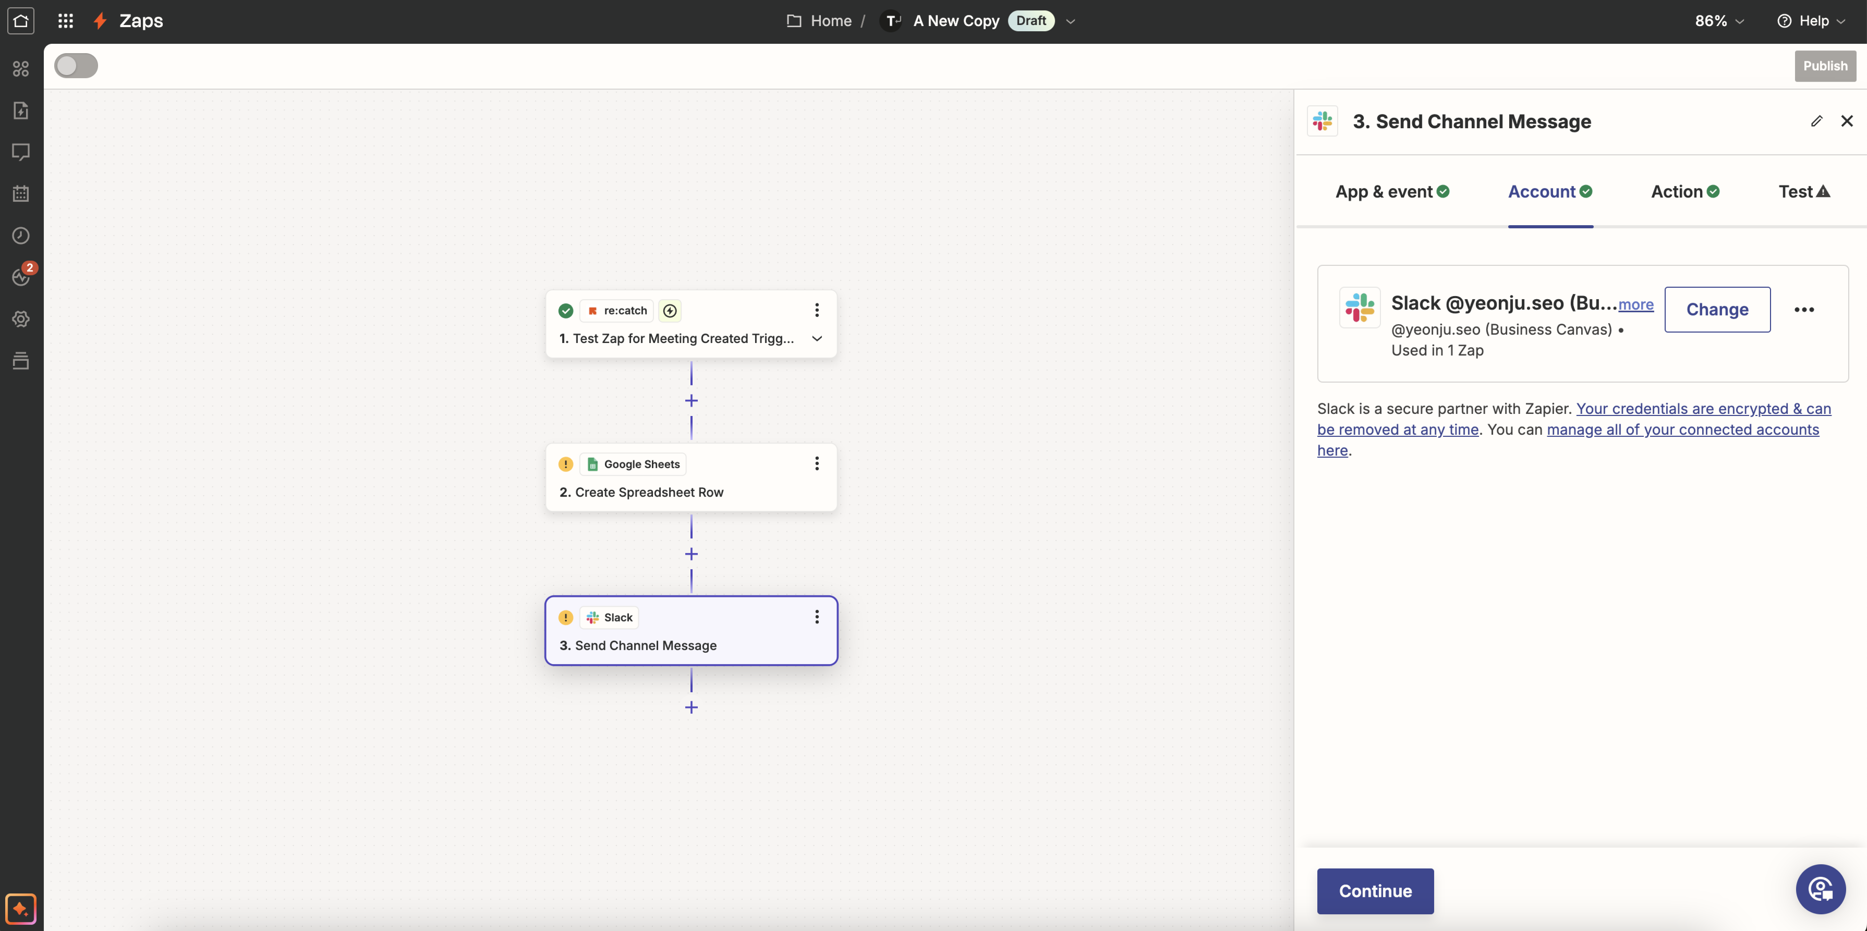
Task: Toggle the Zap on/off switch
Action: pos(76,66)
